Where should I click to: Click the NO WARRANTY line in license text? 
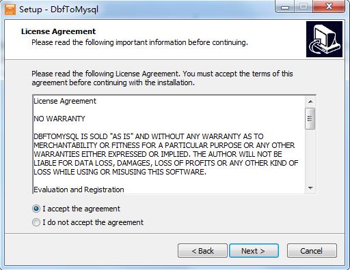pos(59,119)
